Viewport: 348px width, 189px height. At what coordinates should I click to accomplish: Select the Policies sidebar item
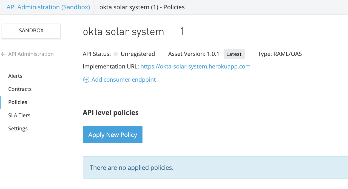18,102
